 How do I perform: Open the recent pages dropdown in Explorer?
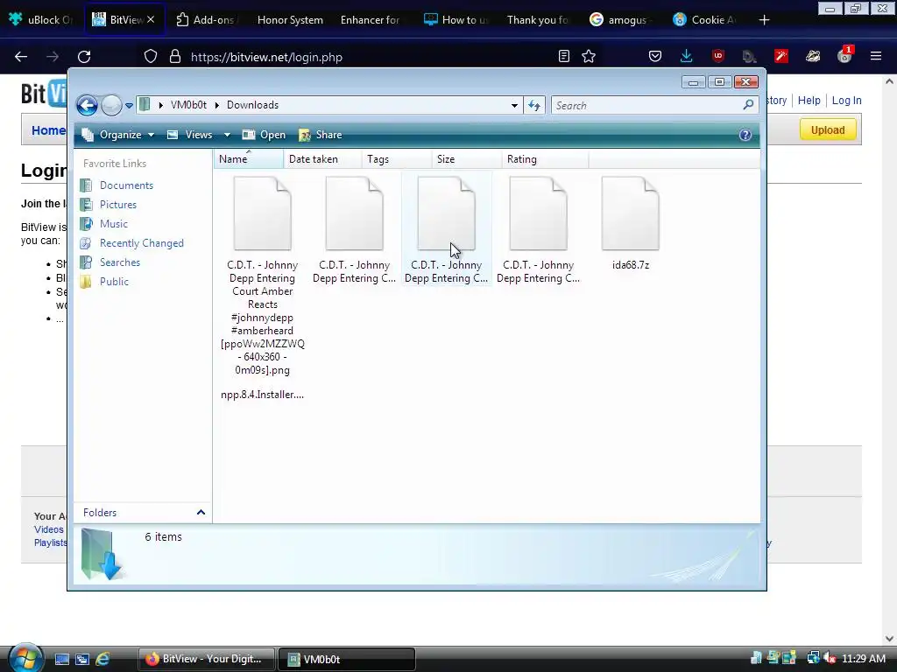tap(130, 106)
